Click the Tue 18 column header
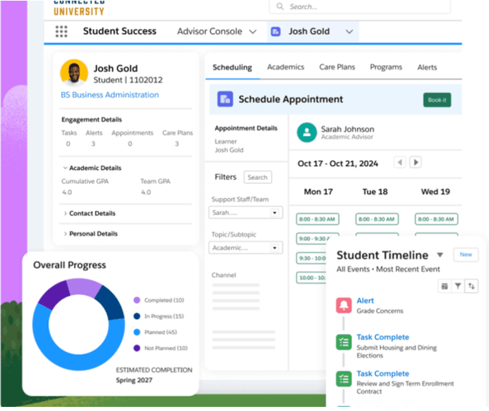 375,192
